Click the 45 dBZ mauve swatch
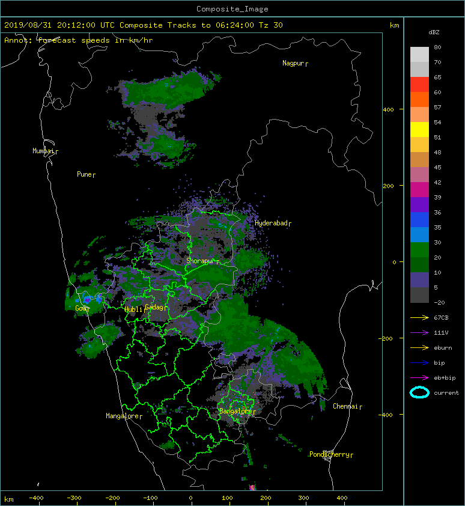 tap(419, 175)
